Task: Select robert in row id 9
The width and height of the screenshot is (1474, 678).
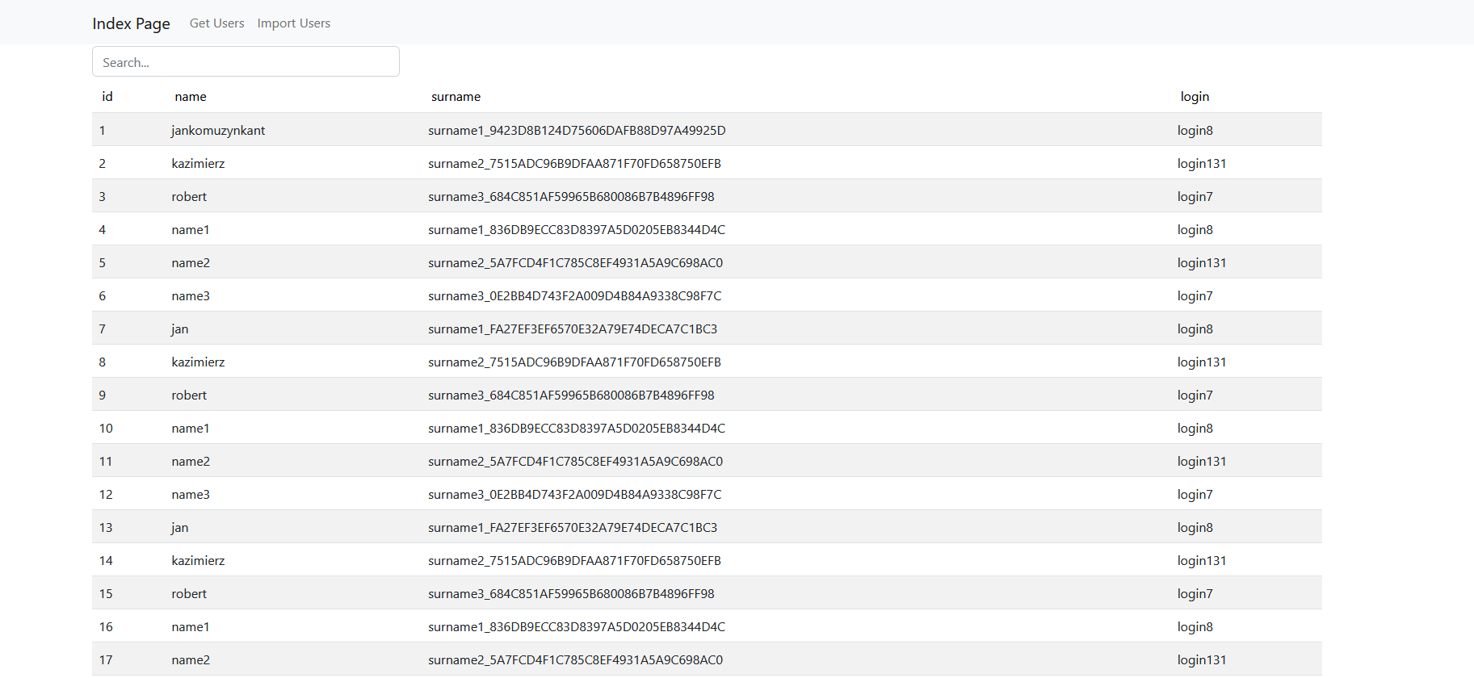Action: [189, 395]
